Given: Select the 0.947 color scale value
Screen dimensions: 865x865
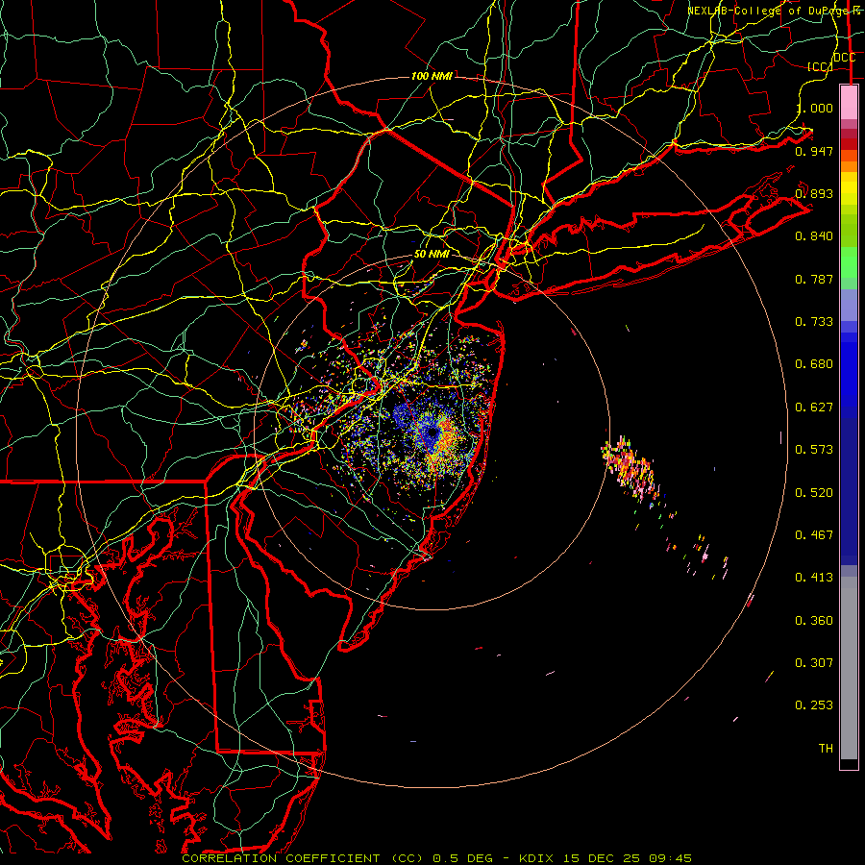Looking at the screenshot, I should coord(814,151).
